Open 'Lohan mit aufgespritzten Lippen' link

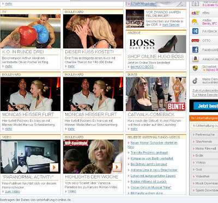(153, 176)
